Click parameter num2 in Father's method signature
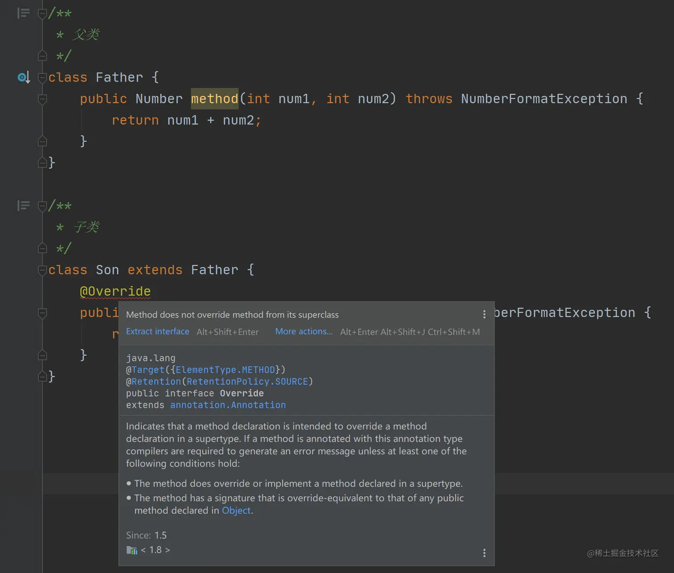 click(373, 99)
